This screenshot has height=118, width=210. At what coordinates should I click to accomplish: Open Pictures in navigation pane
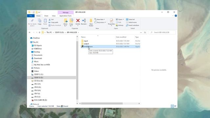(35, 68)
